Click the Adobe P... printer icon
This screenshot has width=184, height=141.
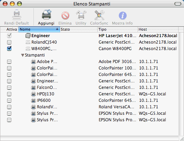33,62
